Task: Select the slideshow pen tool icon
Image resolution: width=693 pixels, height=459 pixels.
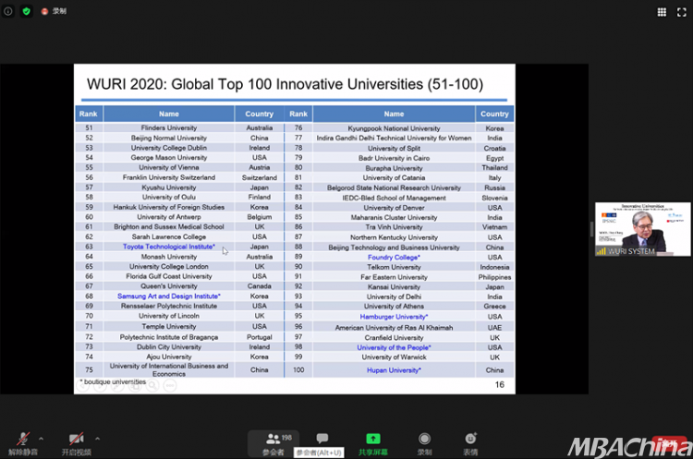Action: pyautogui.click(x=117, y=386)
